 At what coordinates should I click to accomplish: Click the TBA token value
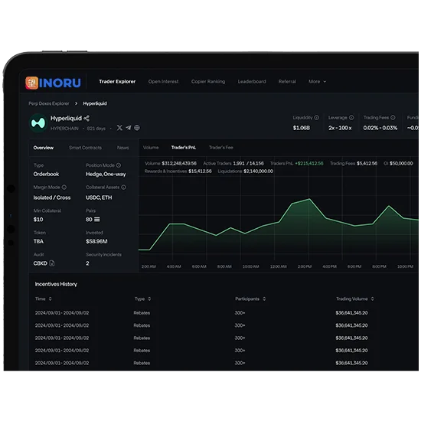(x=38, y=241)
